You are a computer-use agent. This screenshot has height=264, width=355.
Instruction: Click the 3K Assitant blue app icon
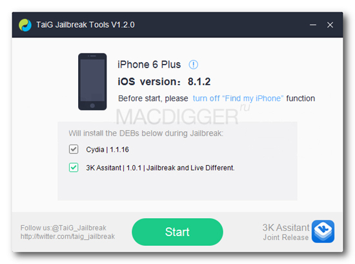[323, 231]
